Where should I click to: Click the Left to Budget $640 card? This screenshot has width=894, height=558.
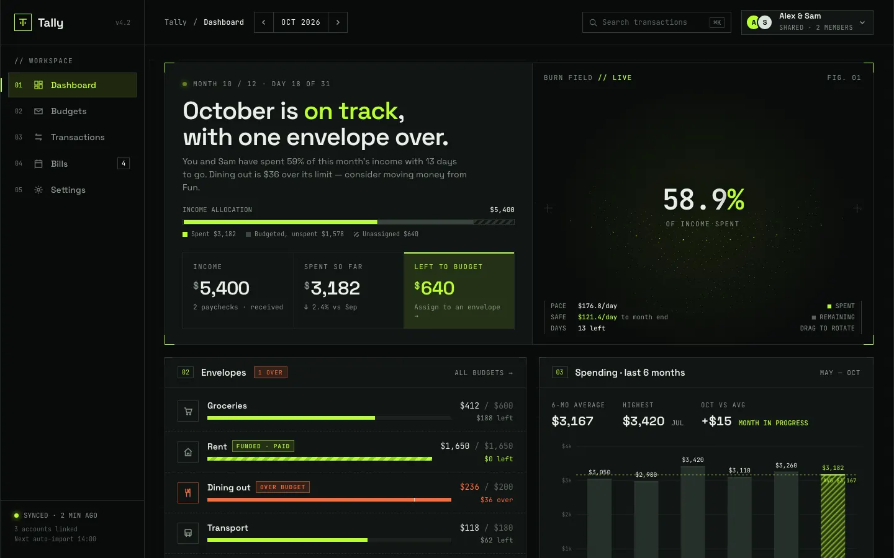pyautogui.click(x=459, y=290)
